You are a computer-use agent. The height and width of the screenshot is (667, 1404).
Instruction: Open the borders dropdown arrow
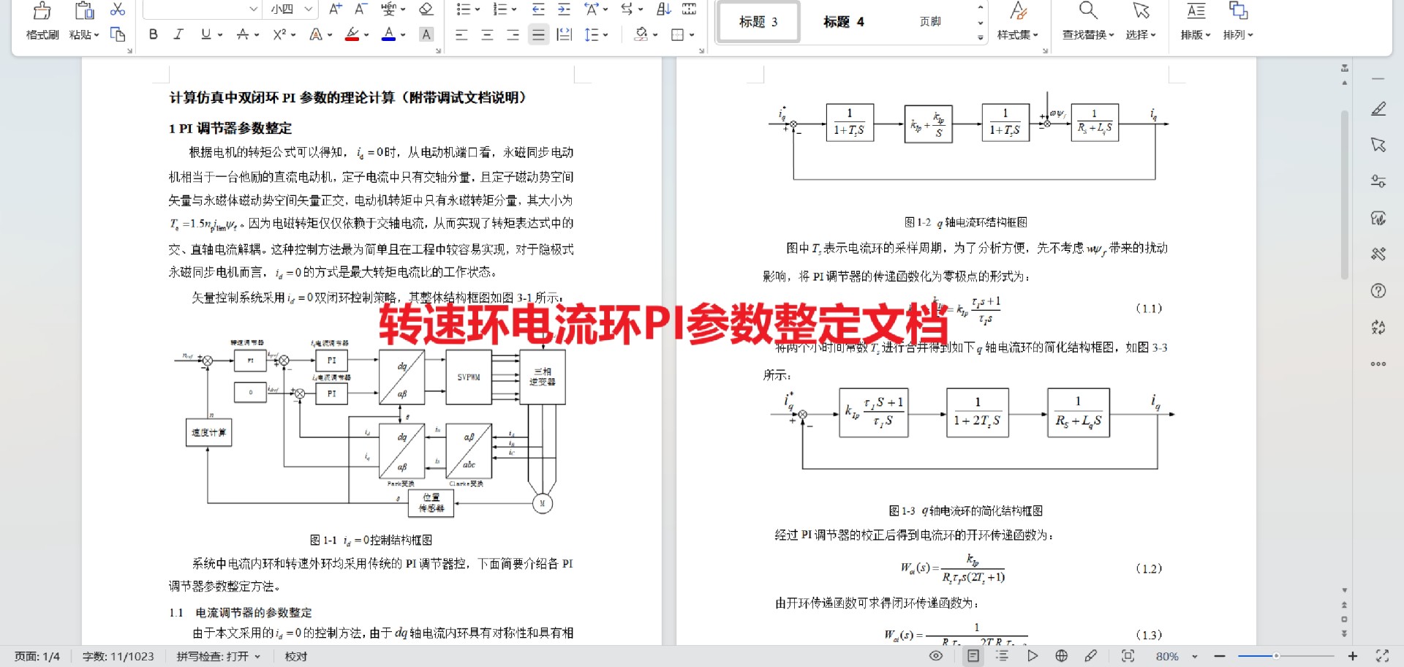coord(692,34)
